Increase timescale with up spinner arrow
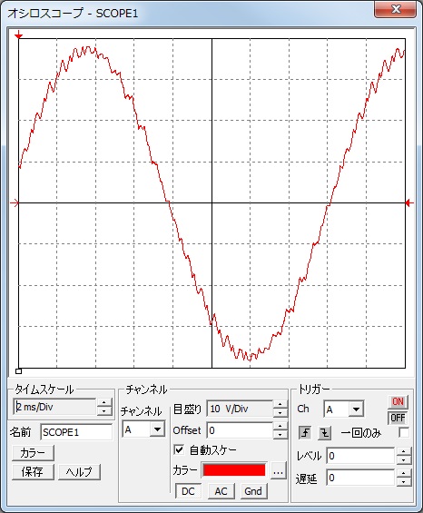 (x=104, y=403)
